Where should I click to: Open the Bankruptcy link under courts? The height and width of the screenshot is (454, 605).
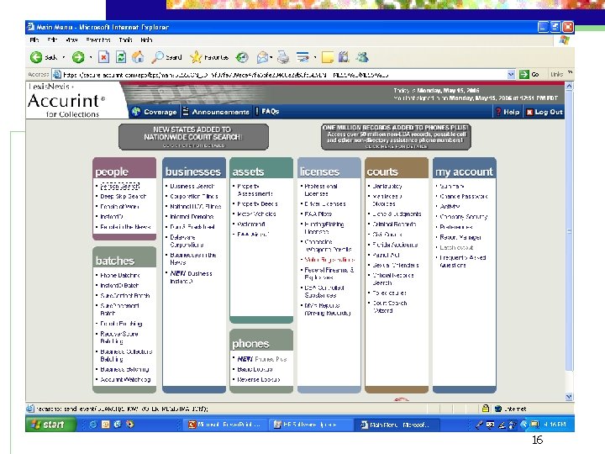(x=387, y=186)
